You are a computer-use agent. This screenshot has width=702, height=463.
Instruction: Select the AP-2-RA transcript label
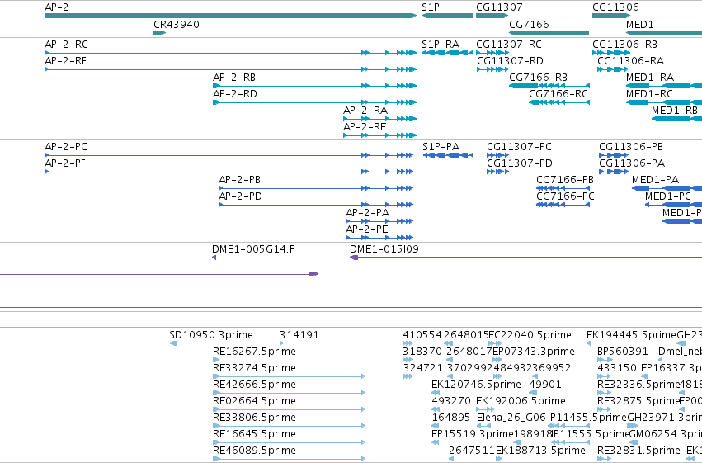pos(365,111)
